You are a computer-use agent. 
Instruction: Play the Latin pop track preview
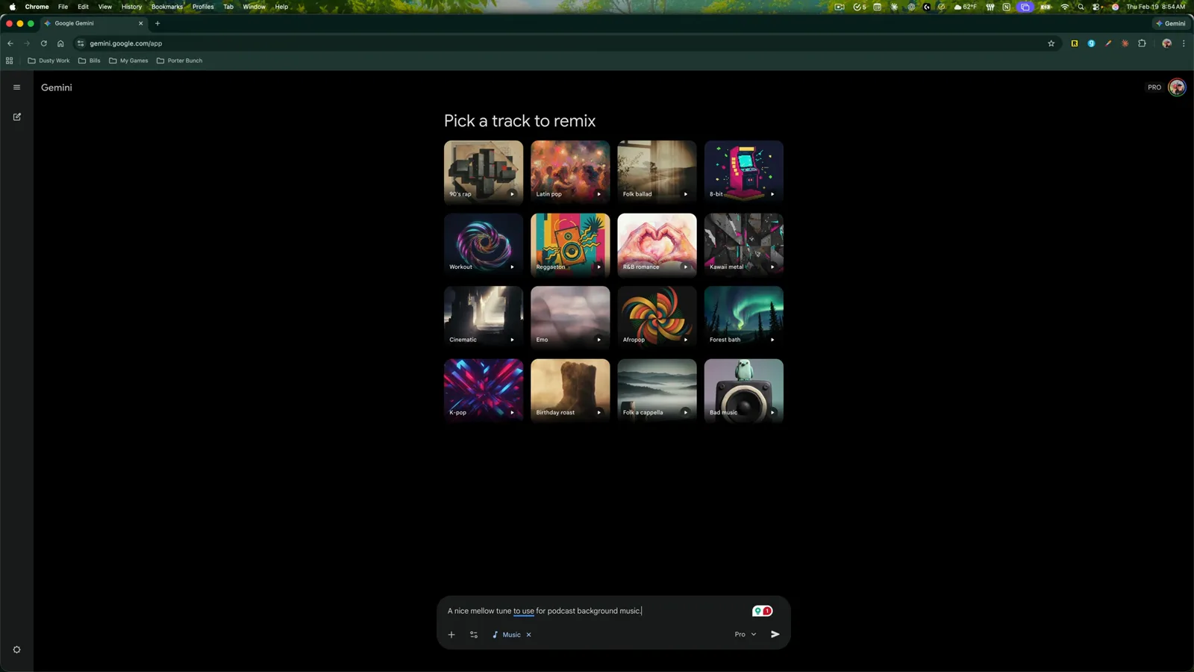click(x=598, y=194)
